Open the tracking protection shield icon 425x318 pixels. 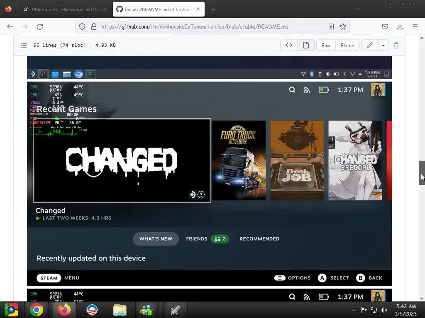tap(82, 26)
